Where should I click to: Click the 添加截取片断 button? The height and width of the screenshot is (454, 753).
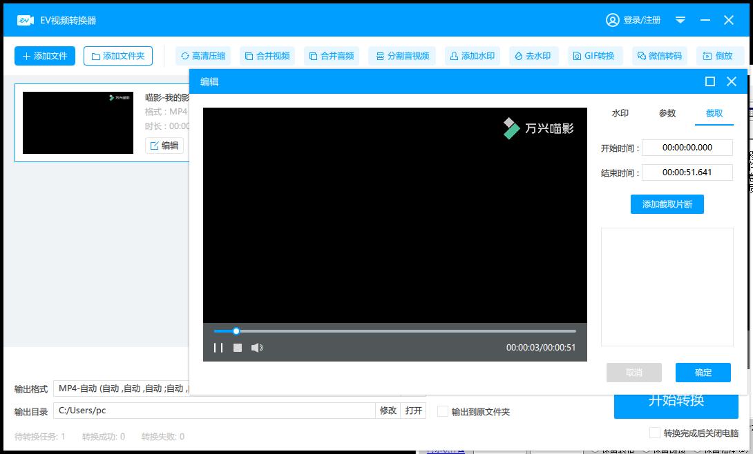click(667, 204)
